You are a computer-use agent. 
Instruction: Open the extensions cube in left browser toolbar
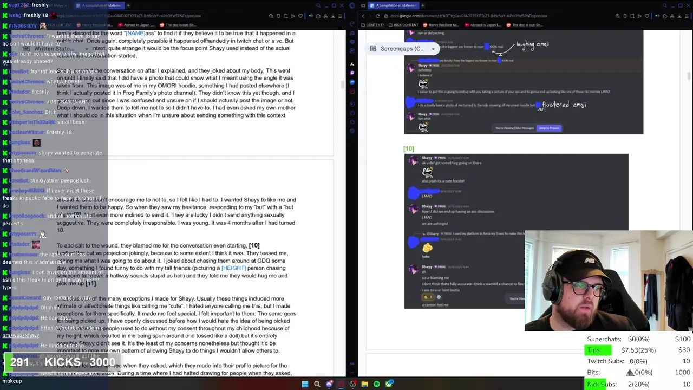click(x=318, y=16)
